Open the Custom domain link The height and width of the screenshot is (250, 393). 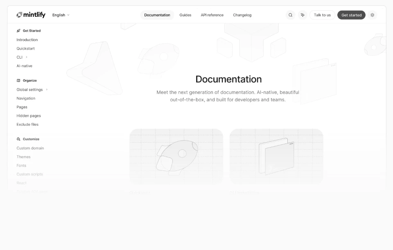coord(30,148)
